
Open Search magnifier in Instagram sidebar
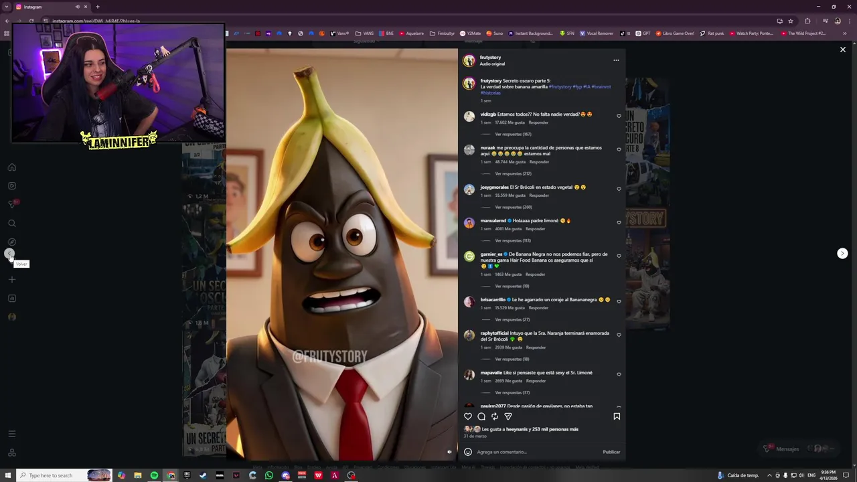[11, 224]
